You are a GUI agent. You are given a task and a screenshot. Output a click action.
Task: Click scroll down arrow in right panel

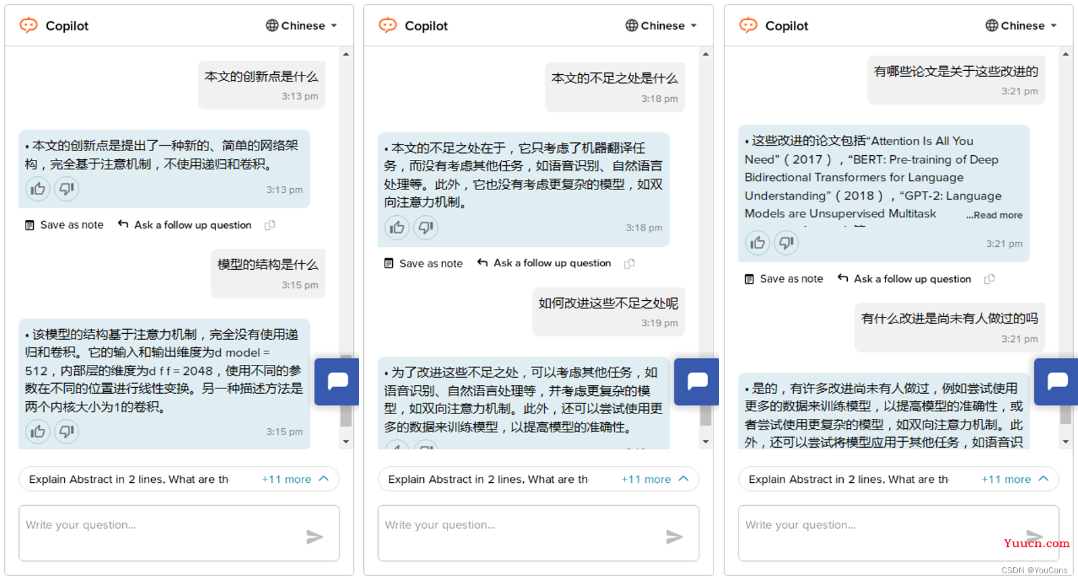(x=1066, y=442)
